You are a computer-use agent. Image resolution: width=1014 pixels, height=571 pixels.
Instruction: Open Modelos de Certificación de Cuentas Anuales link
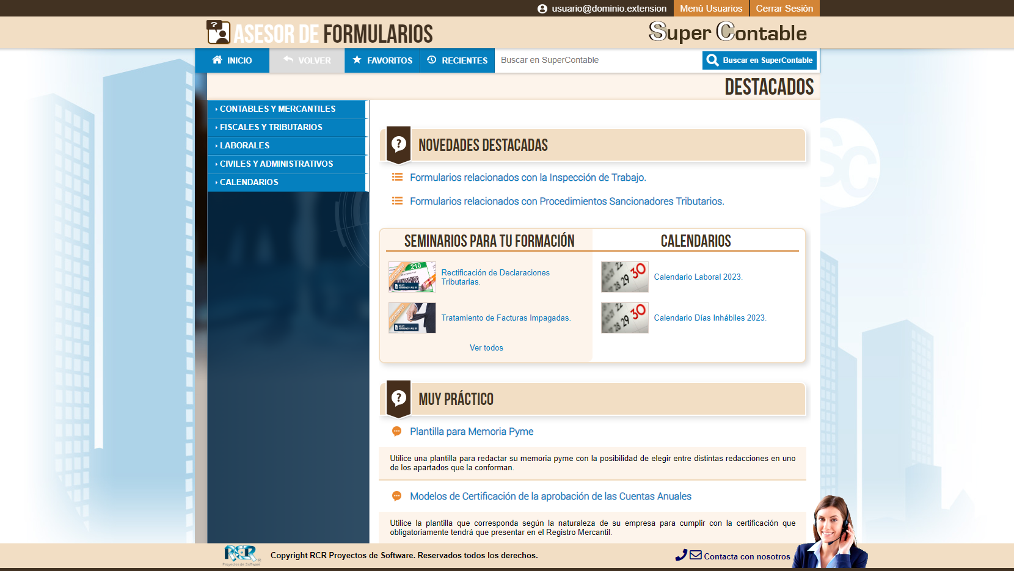point(550,496)
